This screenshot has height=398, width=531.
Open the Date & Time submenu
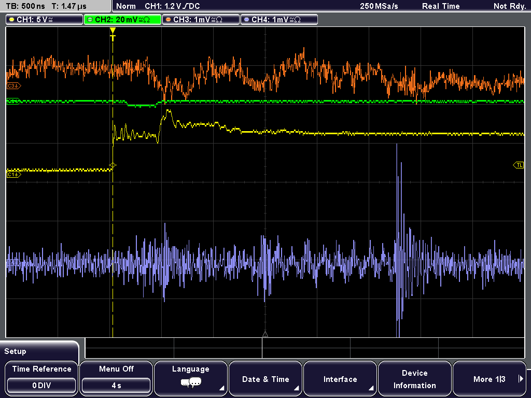click(265, 378)
